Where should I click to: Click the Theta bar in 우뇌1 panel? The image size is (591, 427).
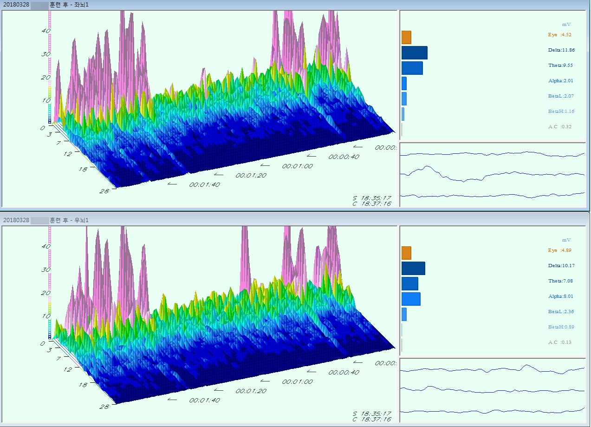pyautogui.click(x=409, y=283)
